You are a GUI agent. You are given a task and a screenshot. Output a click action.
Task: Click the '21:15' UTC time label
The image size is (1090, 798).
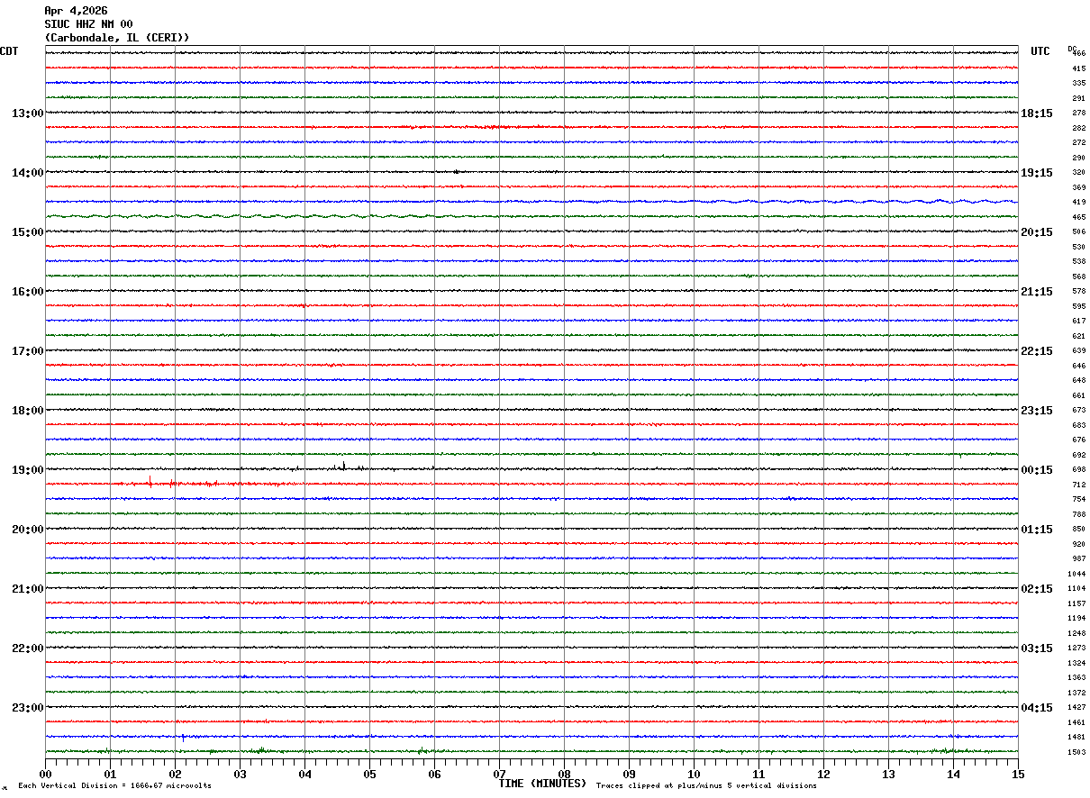tap(1036, 292)
